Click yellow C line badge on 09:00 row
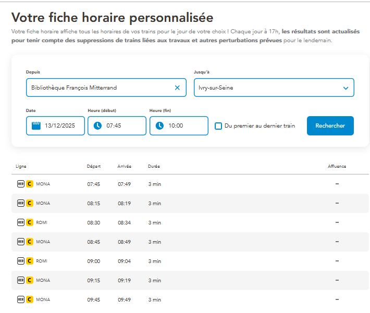The image size is (370, 313). pos(30,261)
